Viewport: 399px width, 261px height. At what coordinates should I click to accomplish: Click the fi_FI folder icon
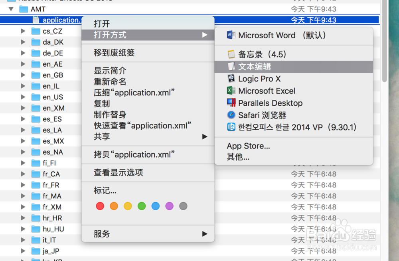pos(36,163)
